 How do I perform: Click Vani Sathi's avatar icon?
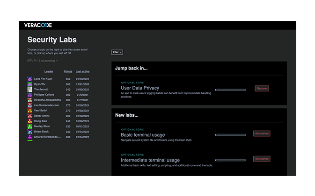30,111
